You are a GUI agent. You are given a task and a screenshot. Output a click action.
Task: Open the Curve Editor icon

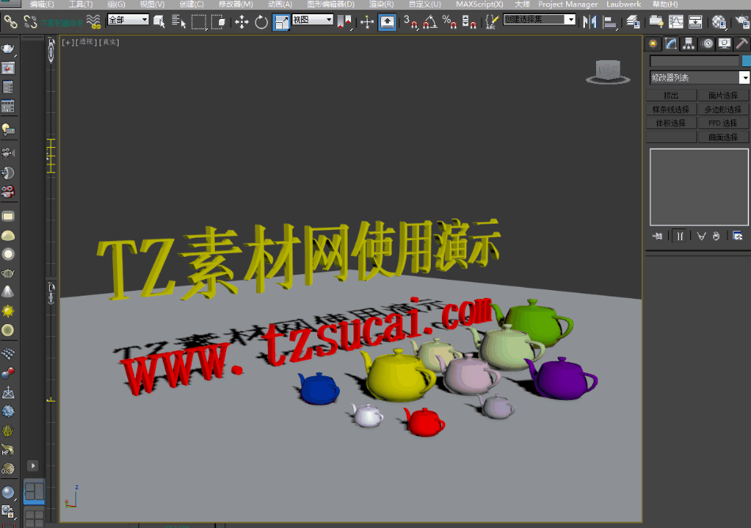pyautogui.click(x=676, y=21)
